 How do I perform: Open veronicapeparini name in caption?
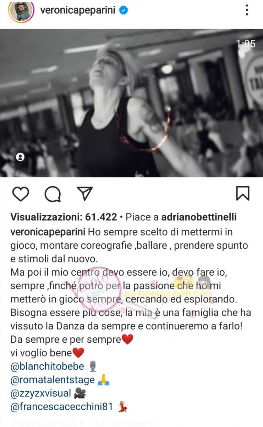[48, 232]
